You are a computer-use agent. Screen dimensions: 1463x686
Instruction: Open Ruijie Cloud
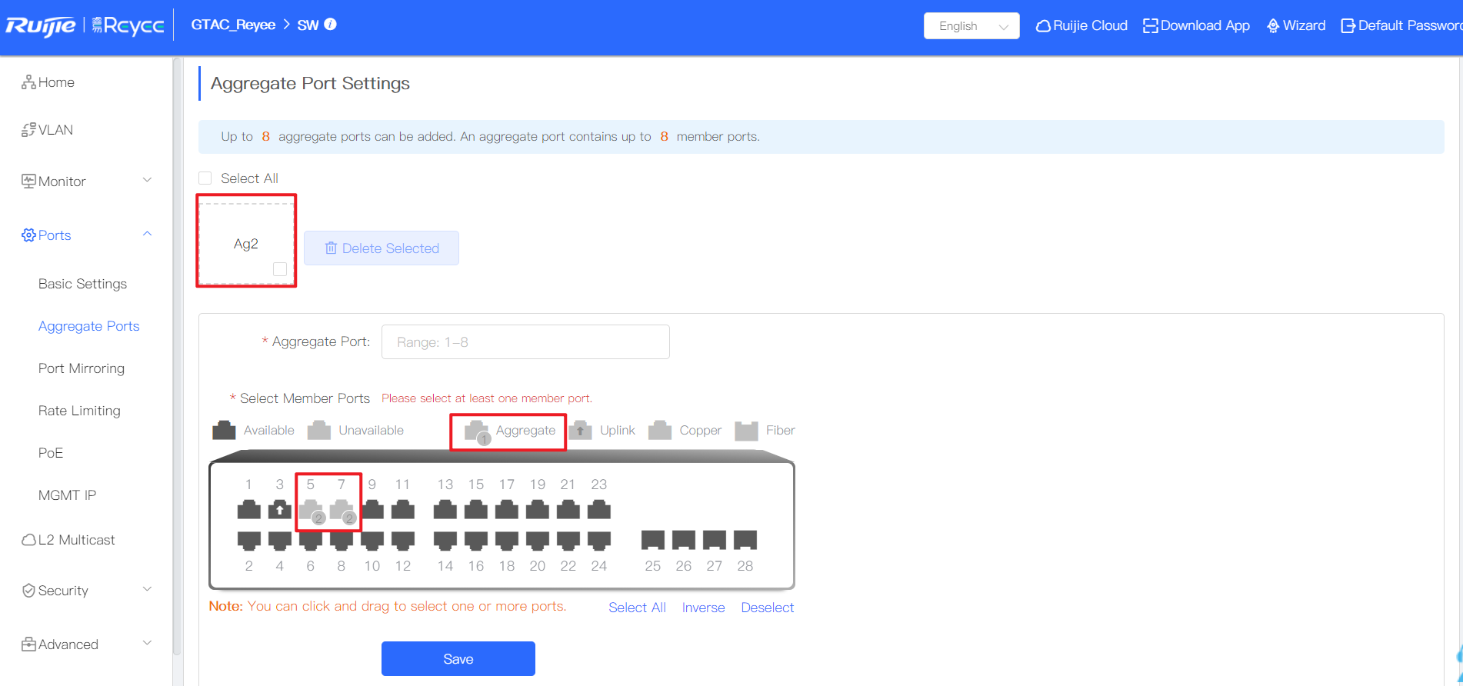click(x=1081, y=25)
